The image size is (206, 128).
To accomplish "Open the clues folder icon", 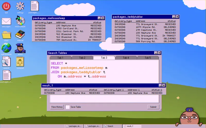I will [x=6, y=35].
